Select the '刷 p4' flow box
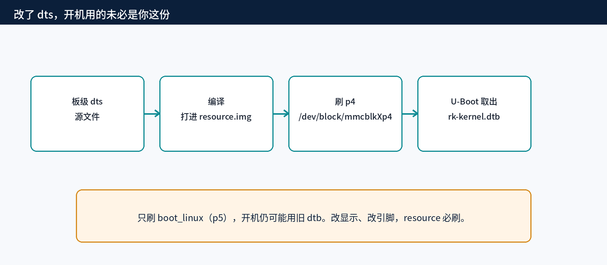 pos(345,114)
